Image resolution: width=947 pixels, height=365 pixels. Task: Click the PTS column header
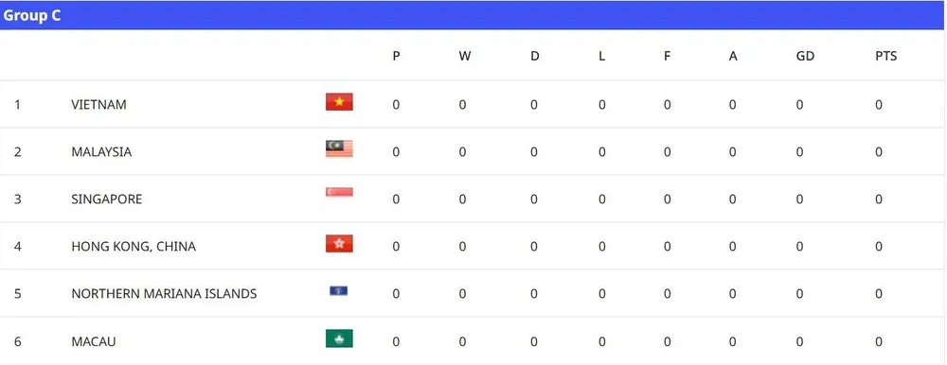point(886,56)
